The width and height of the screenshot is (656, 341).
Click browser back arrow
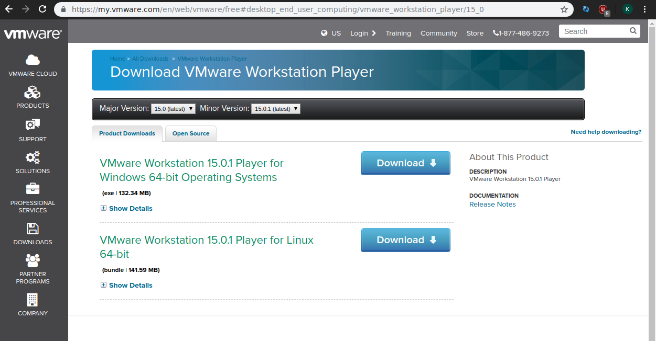coord(9,9)
